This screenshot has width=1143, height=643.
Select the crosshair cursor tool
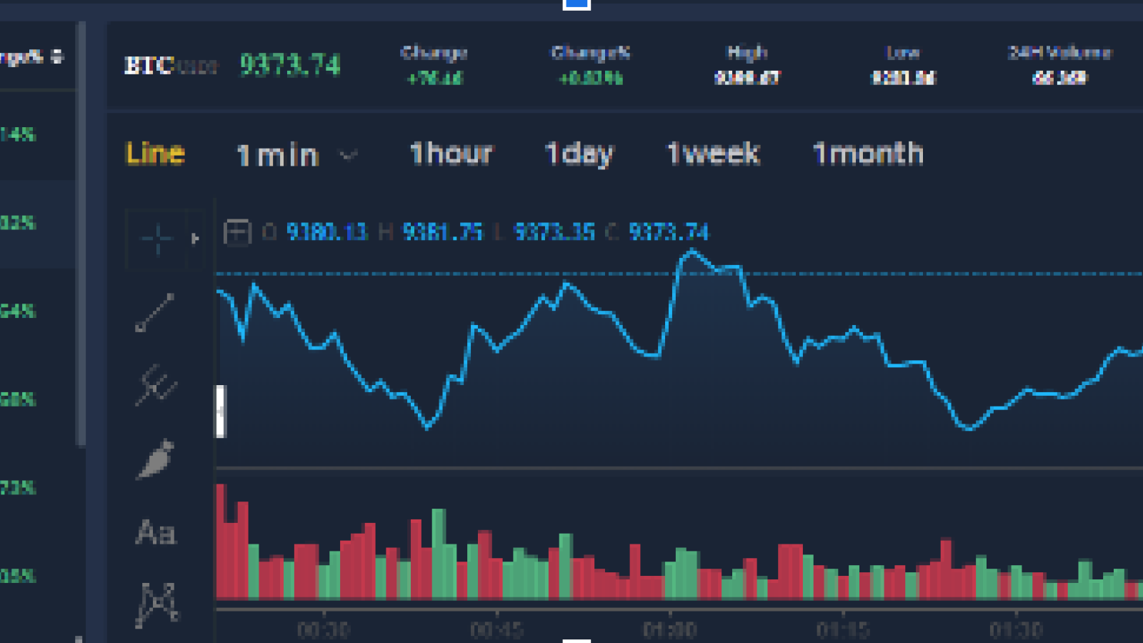pos(157,238)
